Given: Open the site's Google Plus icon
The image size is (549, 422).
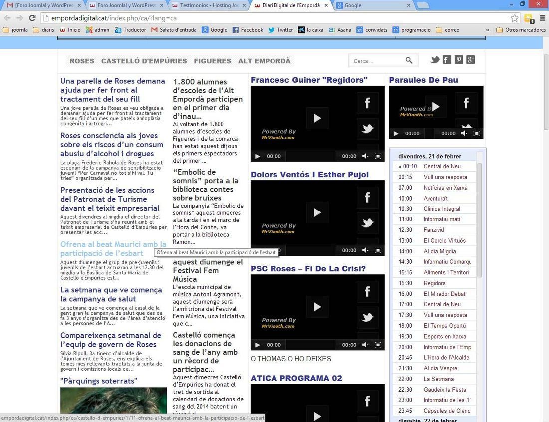Looking at the screenshot, I should click(471, 60).
